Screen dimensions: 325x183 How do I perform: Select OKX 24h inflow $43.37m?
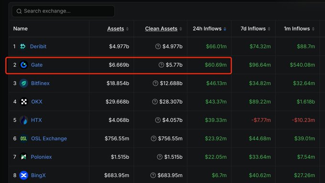tap(216, 102)
